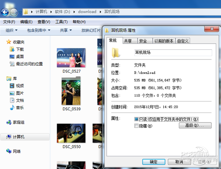221x169 pixels.
Task: Open recent pages dropdown beside navigation arrows
Action: click(x=20, y=12)
